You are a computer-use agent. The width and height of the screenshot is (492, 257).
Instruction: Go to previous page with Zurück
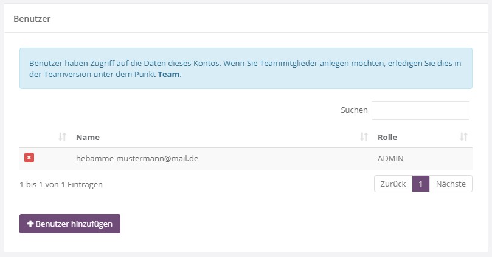pyautogui.click(x=393, y=184)
